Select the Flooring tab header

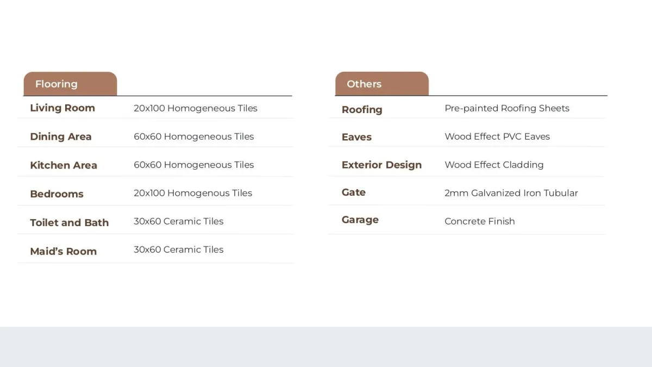(x=70, y=84)
